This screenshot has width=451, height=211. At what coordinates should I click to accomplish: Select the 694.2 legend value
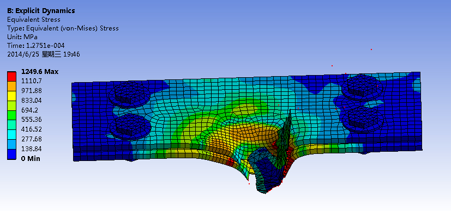(29, 110)
